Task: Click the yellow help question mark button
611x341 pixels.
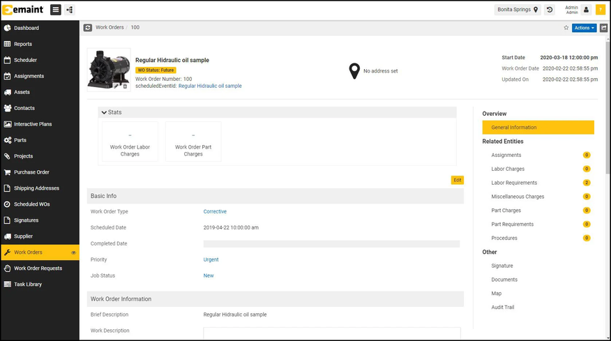Action: (x=600, y=10)
